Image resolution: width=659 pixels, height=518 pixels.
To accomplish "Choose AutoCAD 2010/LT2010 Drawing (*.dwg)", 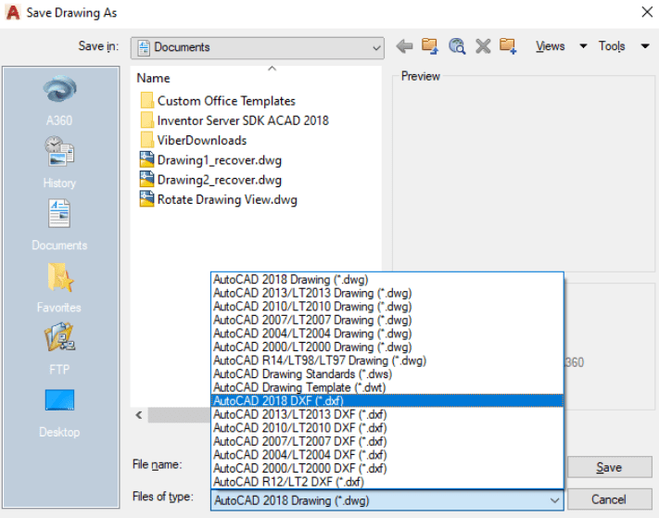I will 387,307.
